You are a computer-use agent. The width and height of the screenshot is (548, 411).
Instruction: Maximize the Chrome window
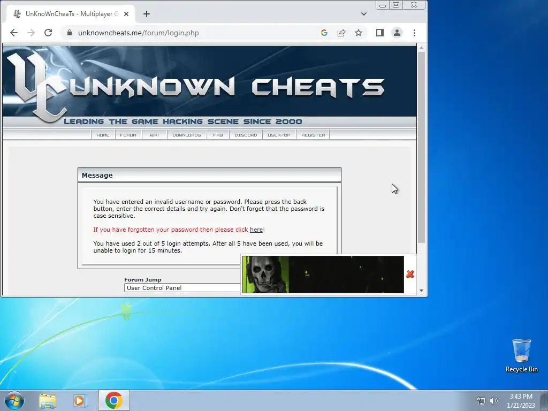[396, 5]
